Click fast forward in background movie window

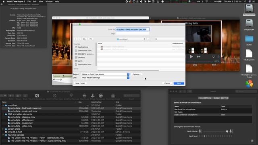pyautogui.click(x=199, y=56)
